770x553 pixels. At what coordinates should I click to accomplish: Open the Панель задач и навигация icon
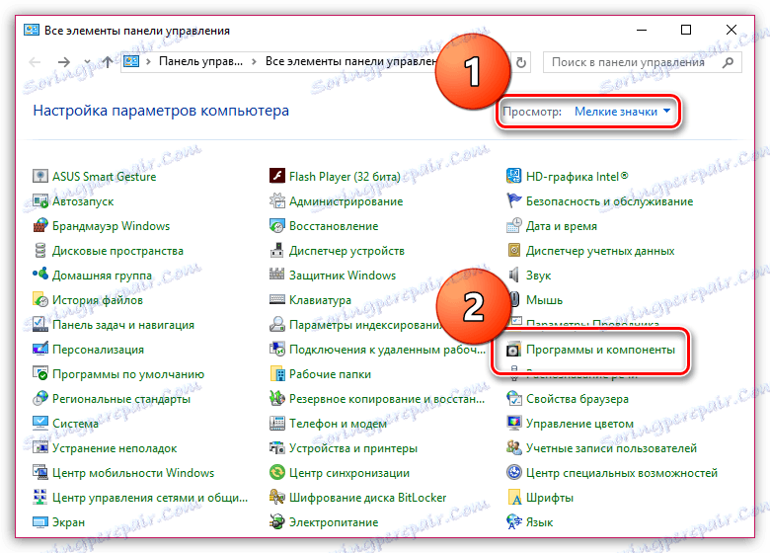(x=40, y=324)
